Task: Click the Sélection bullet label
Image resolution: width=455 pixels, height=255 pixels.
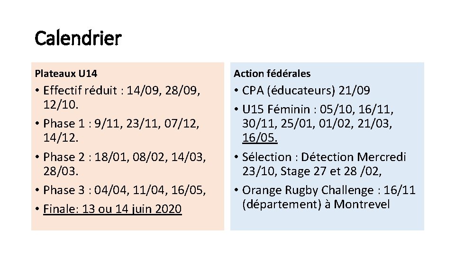Action: [267, 157]
